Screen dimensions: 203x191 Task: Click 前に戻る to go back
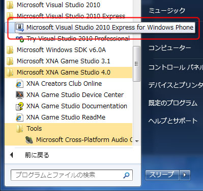[x=37, y=155]
